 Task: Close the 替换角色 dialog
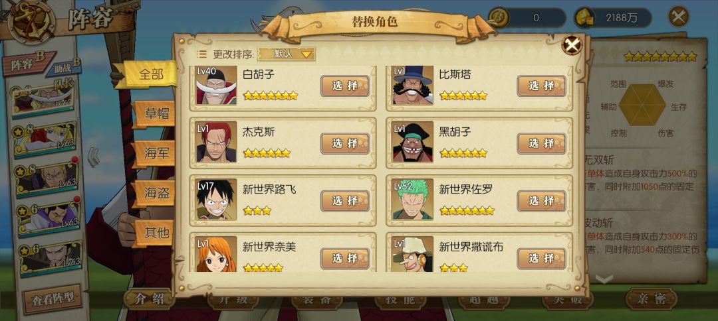(572, 44)
